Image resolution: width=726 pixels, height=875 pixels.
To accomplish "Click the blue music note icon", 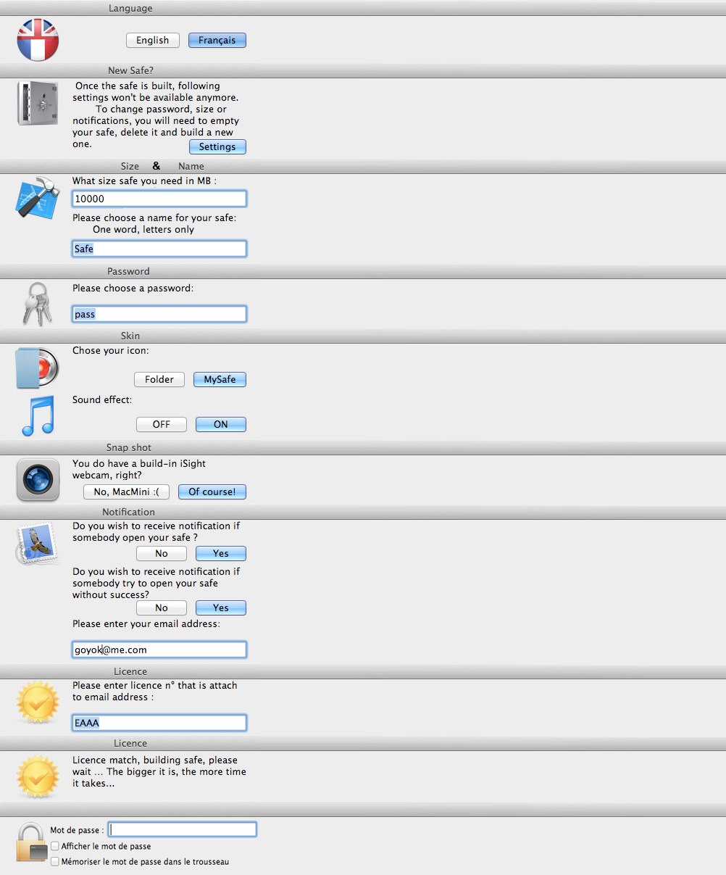I will (38, 415).
